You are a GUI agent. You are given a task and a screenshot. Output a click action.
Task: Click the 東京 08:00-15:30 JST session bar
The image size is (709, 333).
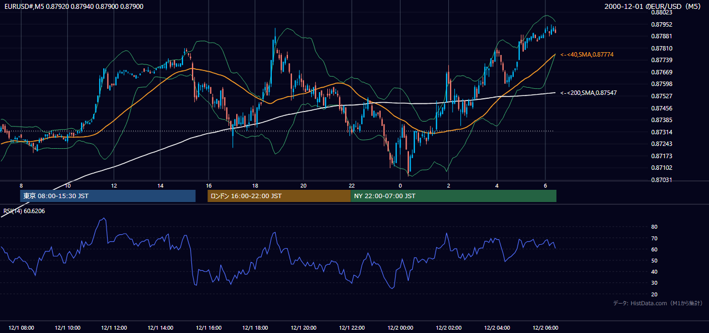click(x=108, y=196)
